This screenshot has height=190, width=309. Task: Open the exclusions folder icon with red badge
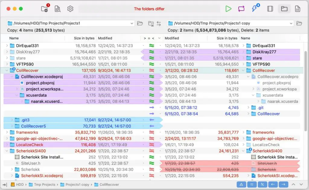coord(44,9)
